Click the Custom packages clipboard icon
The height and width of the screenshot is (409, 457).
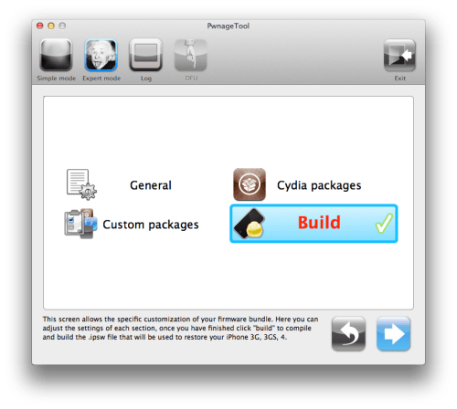pos(80,224)
